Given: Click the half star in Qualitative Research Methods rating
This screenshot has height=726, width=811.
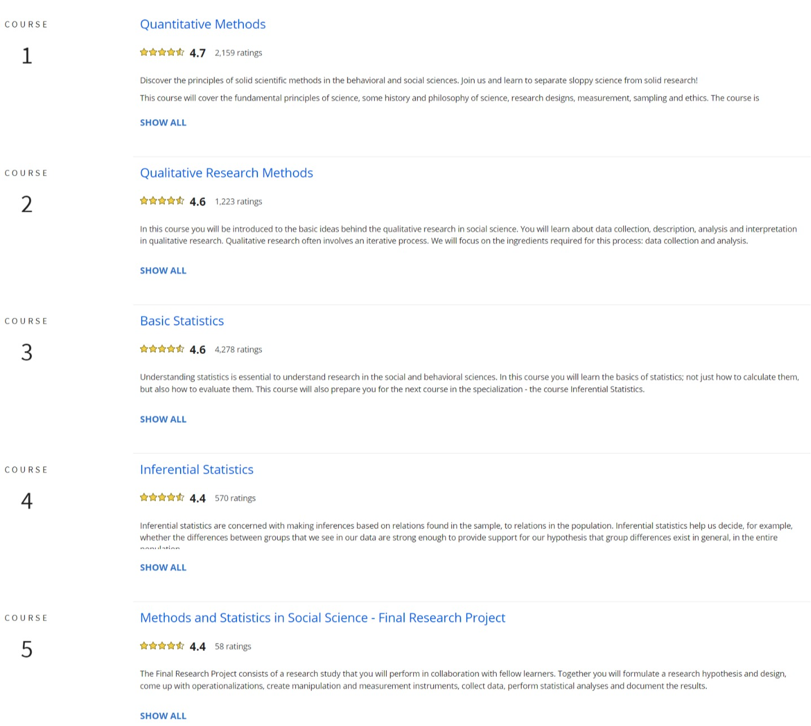Looking at the screenshot, I should (180, 200).
